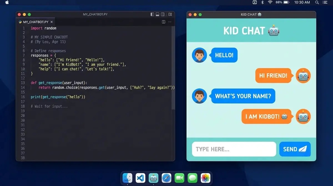Click the KID CHAT window title bar text

coord(251,14)
